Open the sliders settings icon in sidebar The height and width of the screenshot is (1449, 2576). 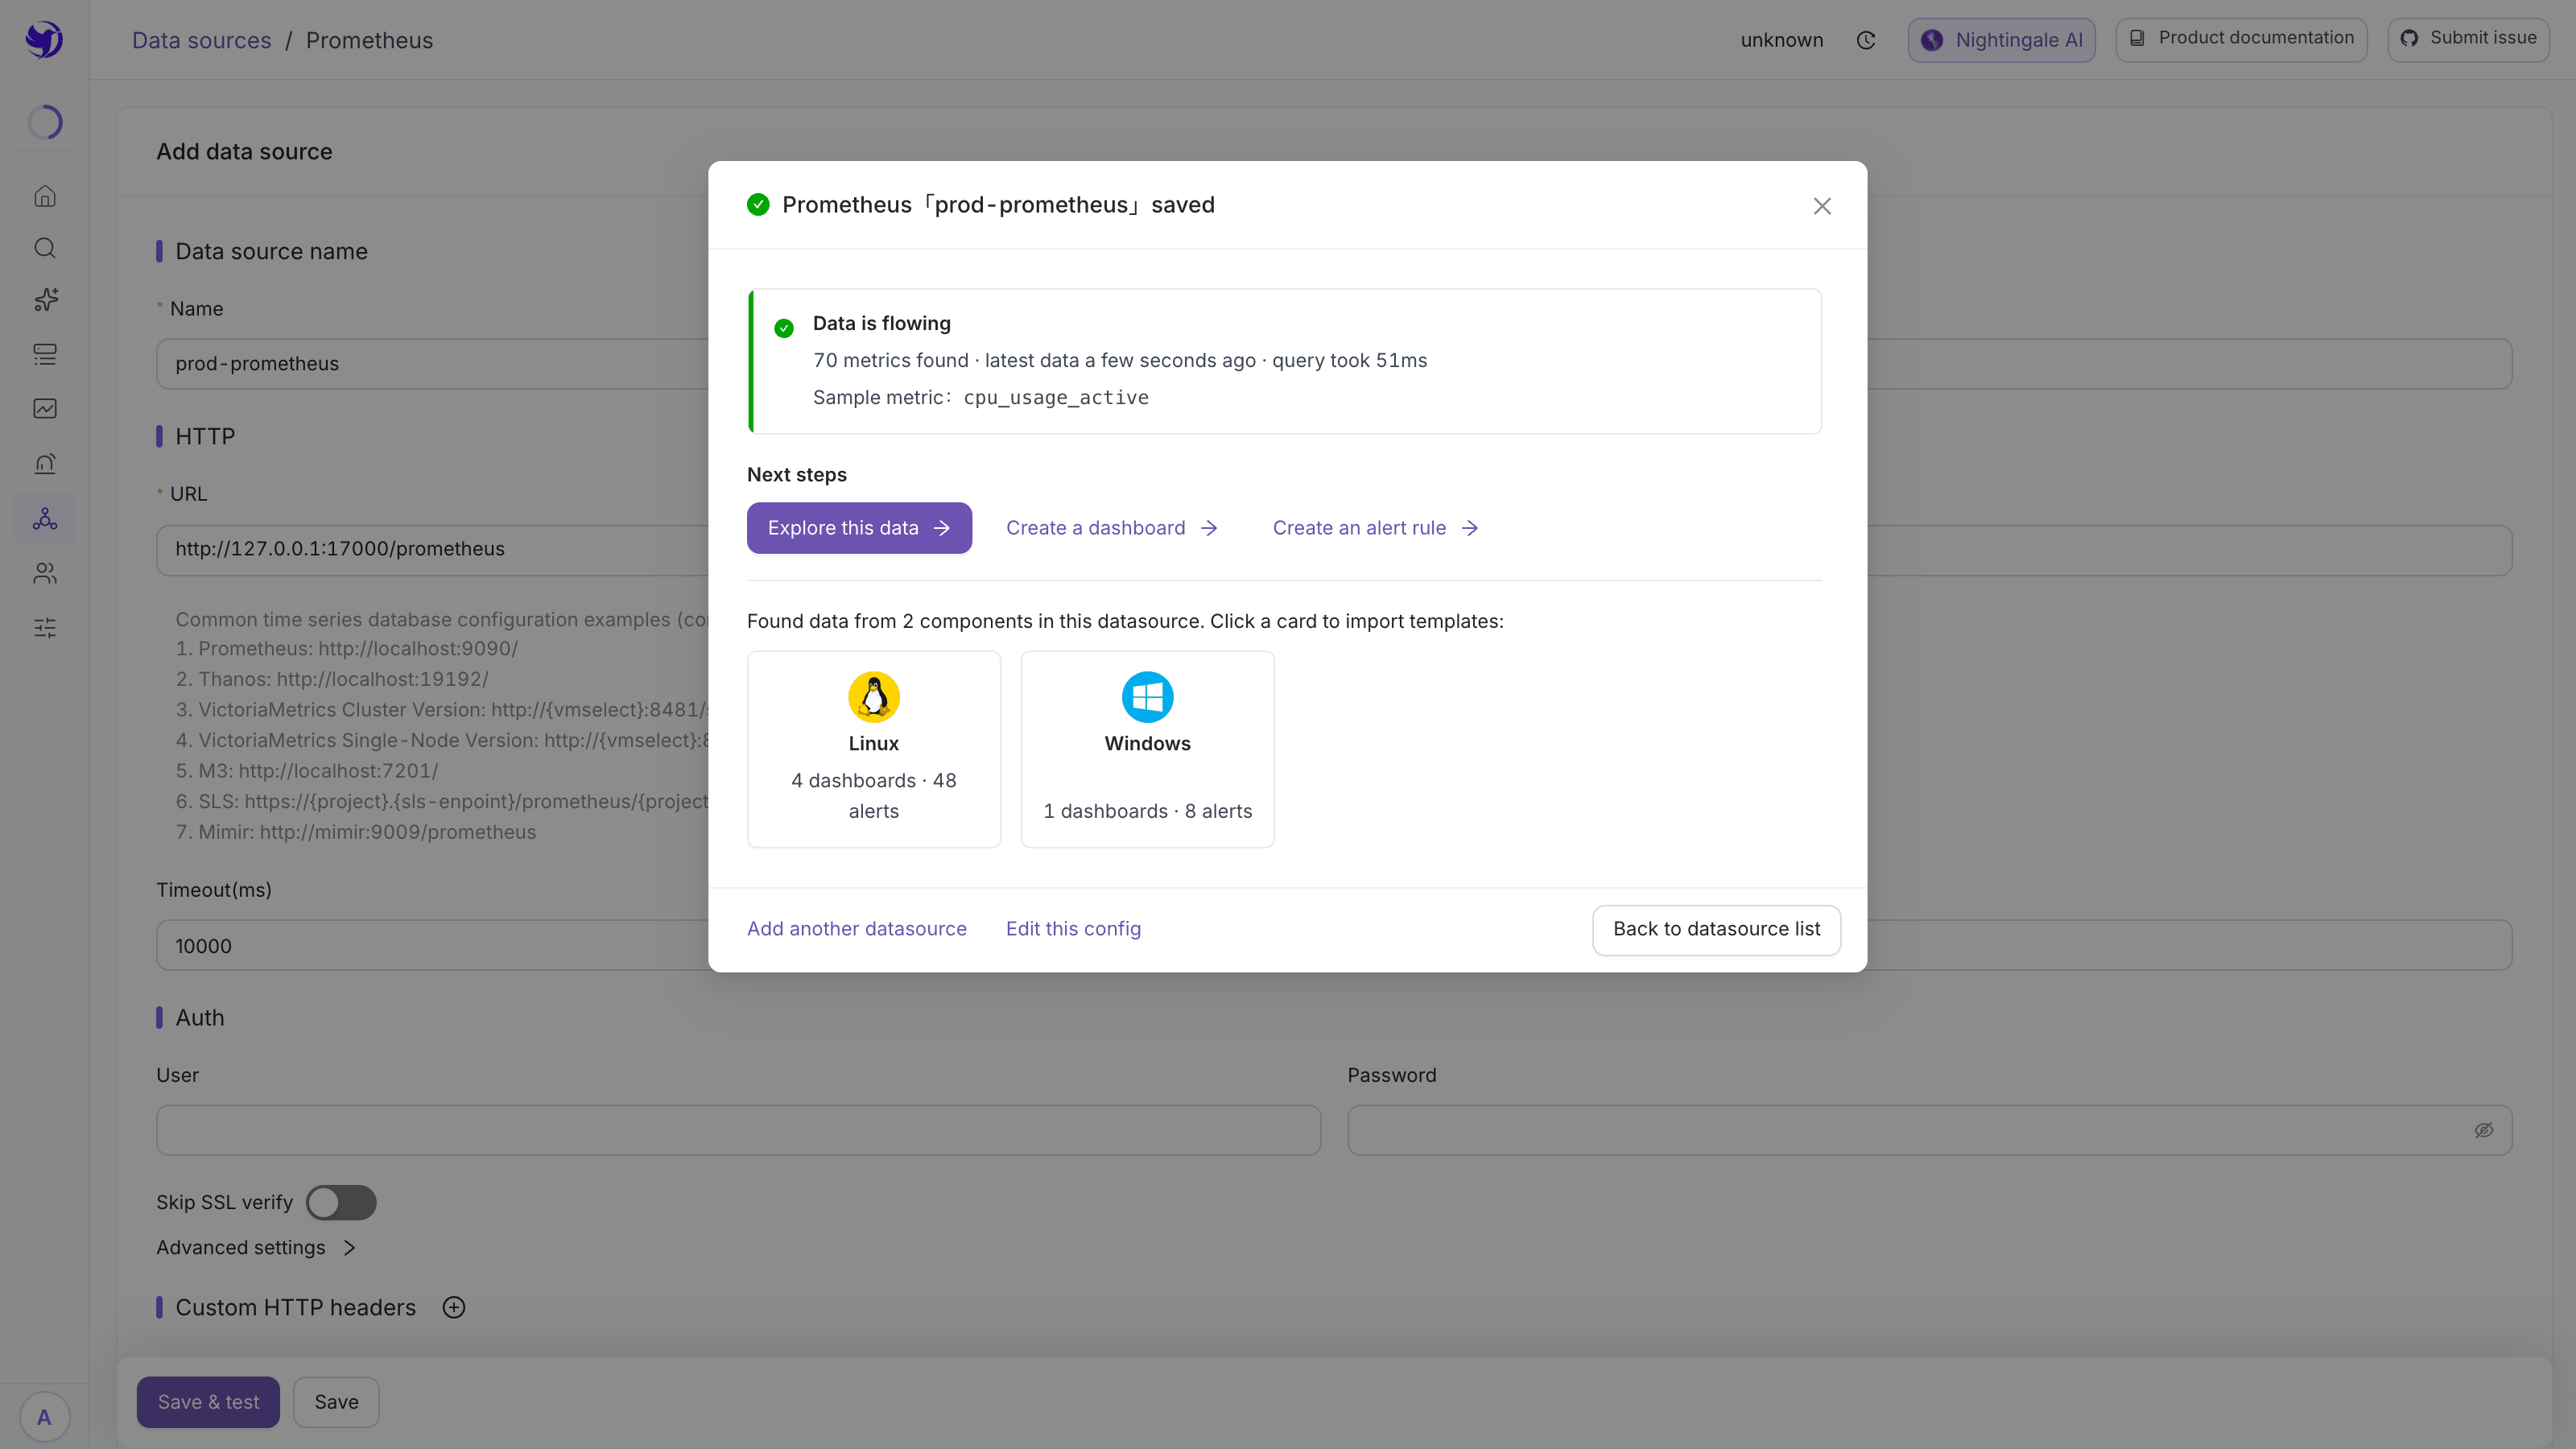pyautogui.click(x=45, y=628)
